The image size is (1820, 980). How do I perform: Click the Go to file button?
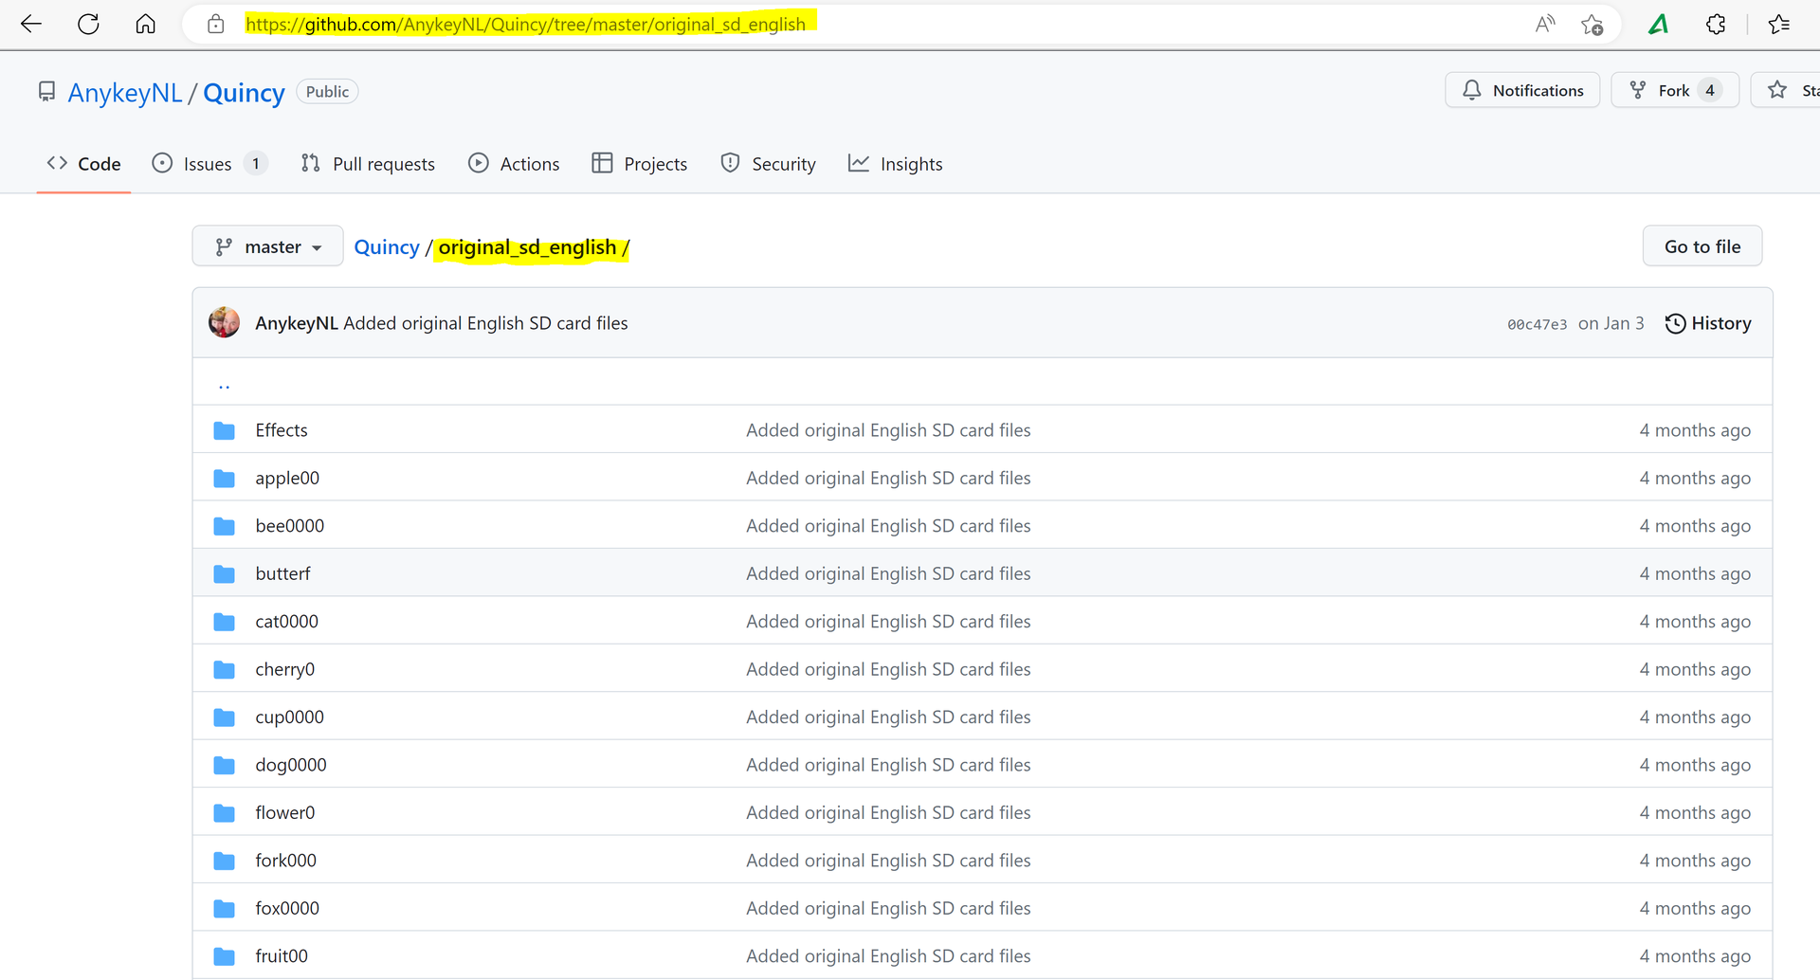point(1702,246)
